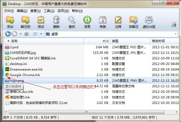Click the 3.64 MB size cell

[102, 47]
